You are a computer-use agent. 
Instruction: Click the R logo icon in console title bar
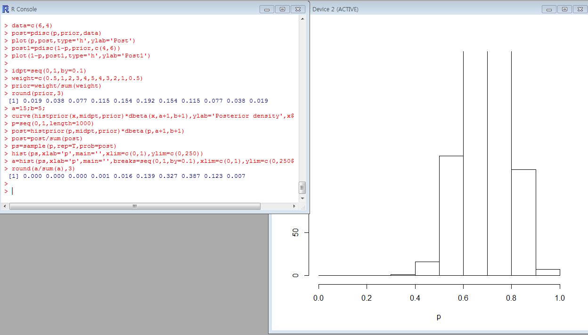6,9
